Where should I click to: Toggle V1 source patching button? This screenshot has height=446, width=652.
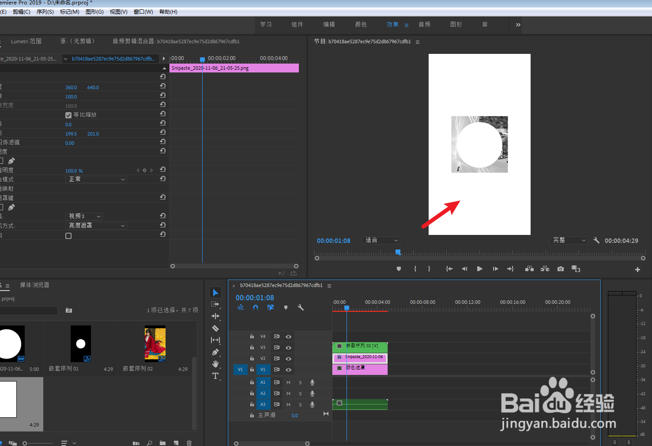(x=240, y=370)
